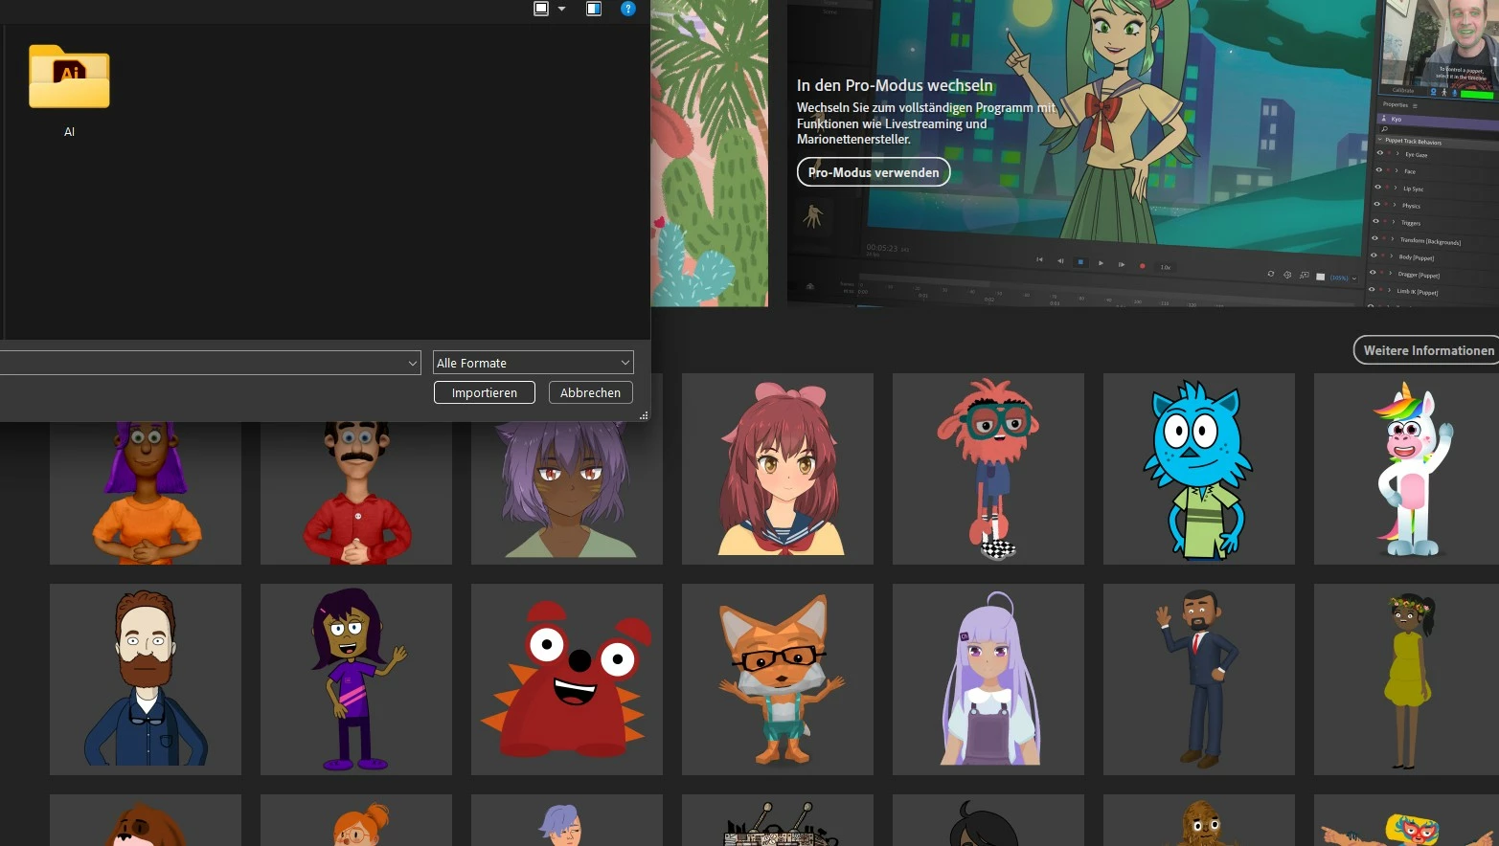Click the Weitere Informationen button

1427,350
